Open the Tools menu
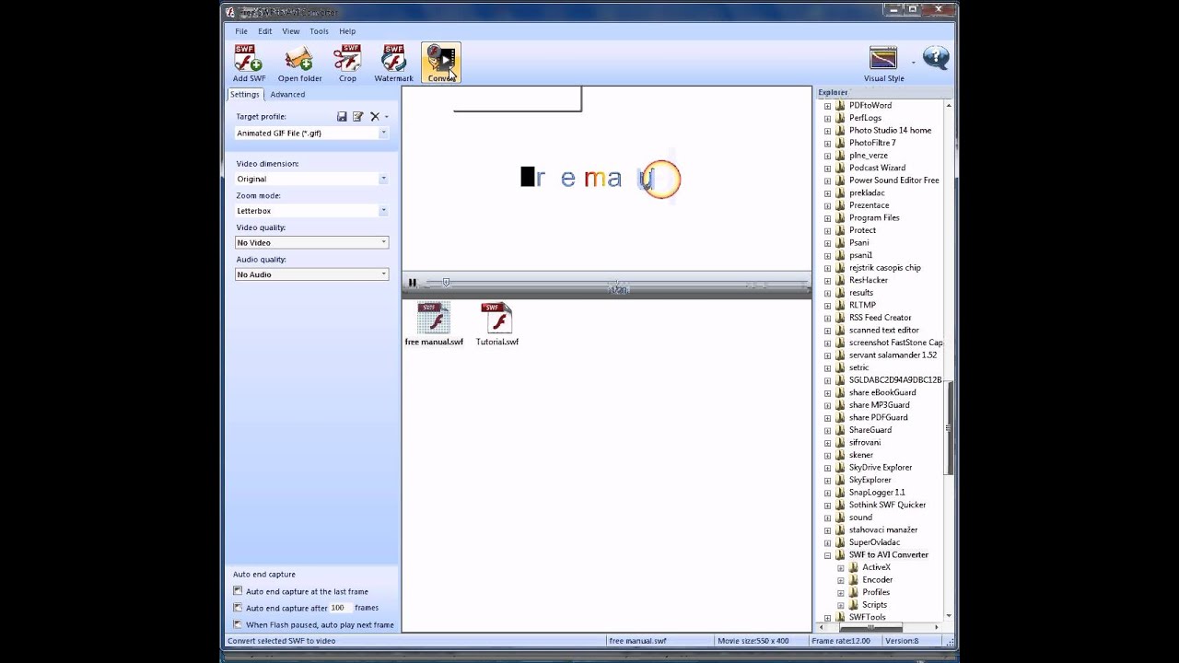Viewport: 1179px width, 663px height. (x=319, y=31)
